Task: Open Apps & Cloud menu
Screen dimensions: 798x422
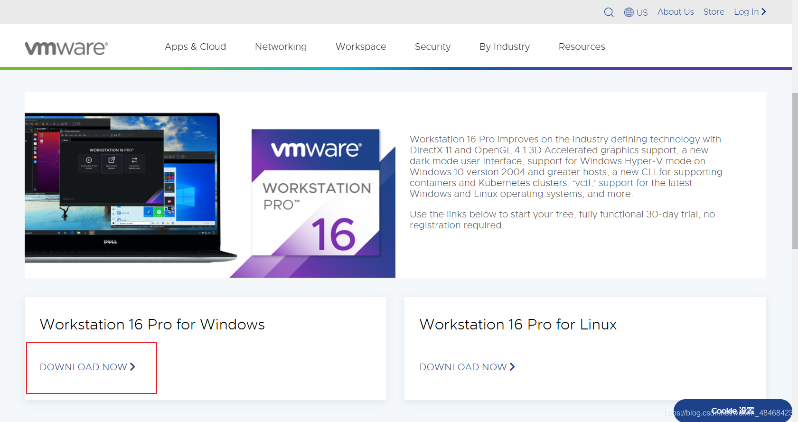Action: pyautogui.click(x=195, y=47)
